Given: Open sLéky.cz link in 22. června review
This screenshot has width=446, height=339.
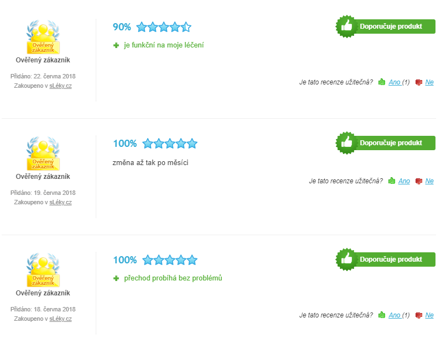Looking at the screenshot, I should point(60,86).
